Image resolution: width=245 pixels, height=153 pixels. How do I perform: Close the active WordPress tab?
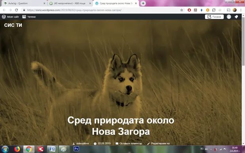(x=136, y=3)
